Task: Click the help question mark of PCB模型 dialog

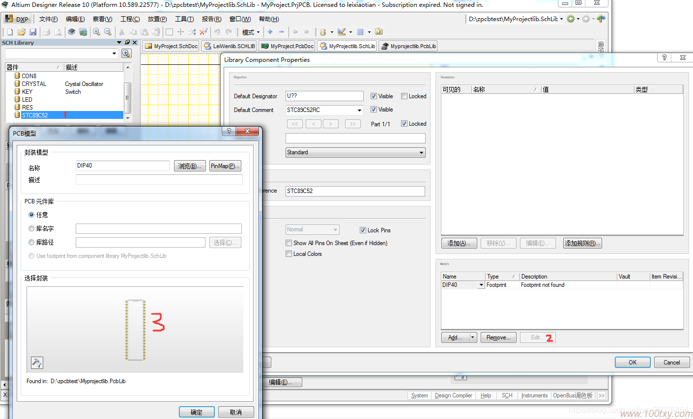Action: click(x=229, y=131)
